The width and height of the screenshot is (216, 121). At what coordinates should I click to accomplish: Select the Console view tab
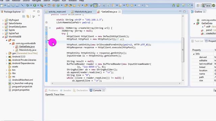[97, 90]
